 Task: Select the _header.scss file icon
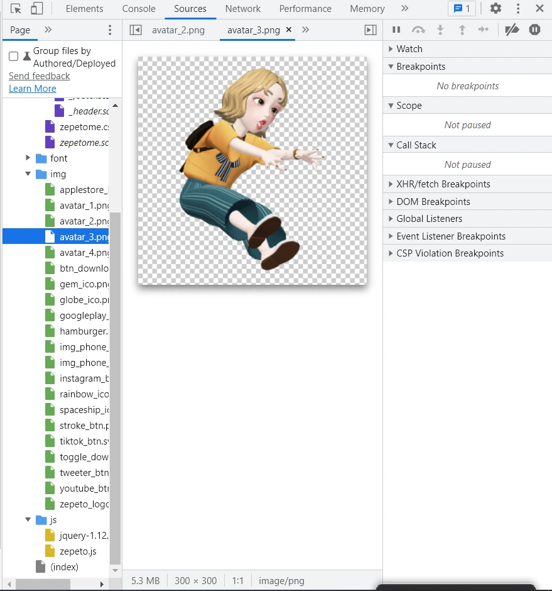click(59, 111)
